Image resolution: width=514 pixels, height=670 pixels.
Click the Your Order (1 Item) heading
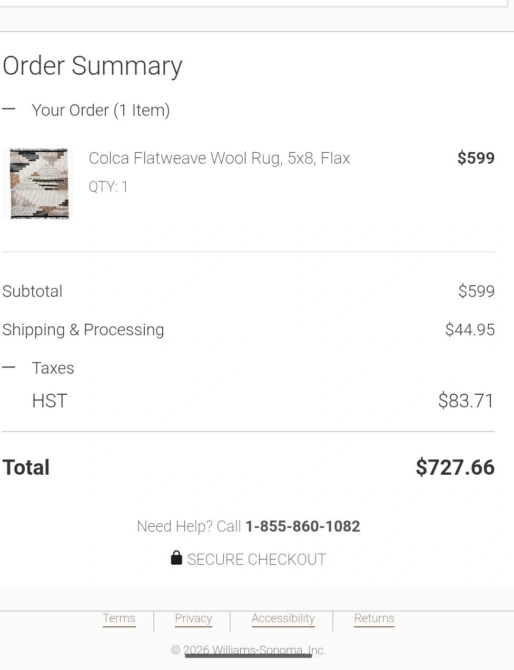pos(101,110)
